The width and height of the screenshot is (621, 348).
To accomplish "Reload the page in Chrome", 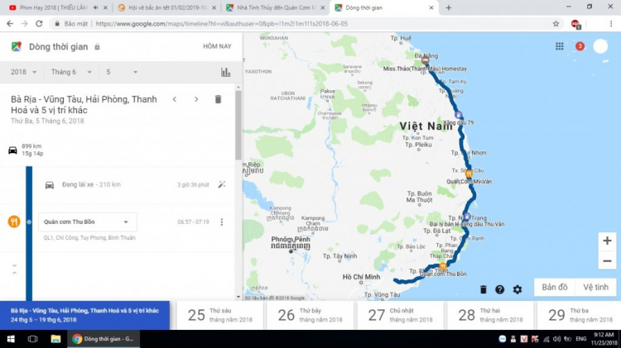I will pyautogui.click(x=39, y=24).
